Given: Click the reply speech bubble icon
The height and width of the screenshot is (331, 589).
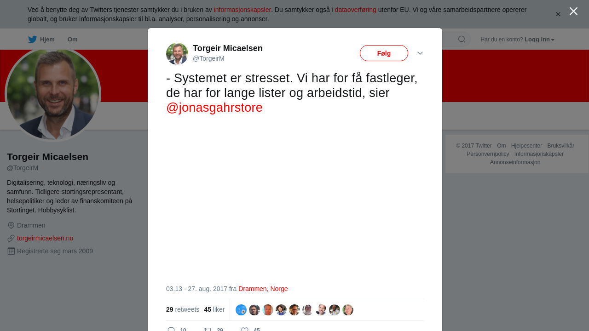Looking at the screenshot, I should tap(171, 330).
